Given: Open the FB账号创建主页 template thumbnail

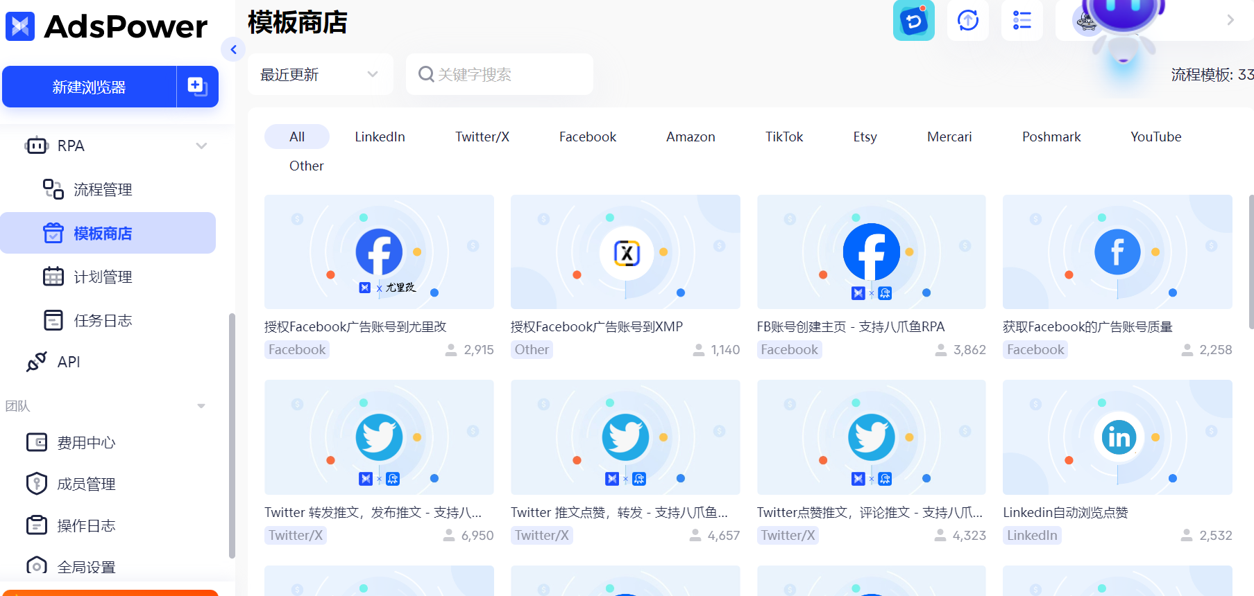Looking at the screenshot, I should point(871,252).
